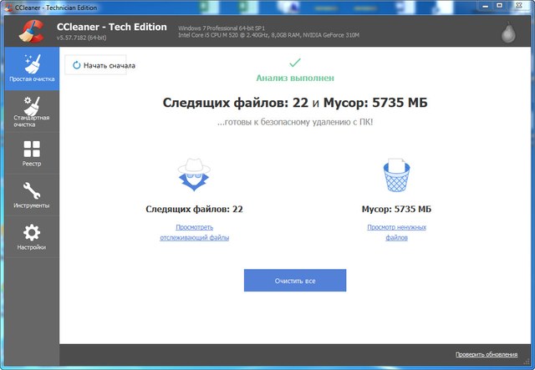Click the spy icon for trackers

[194, 176]
